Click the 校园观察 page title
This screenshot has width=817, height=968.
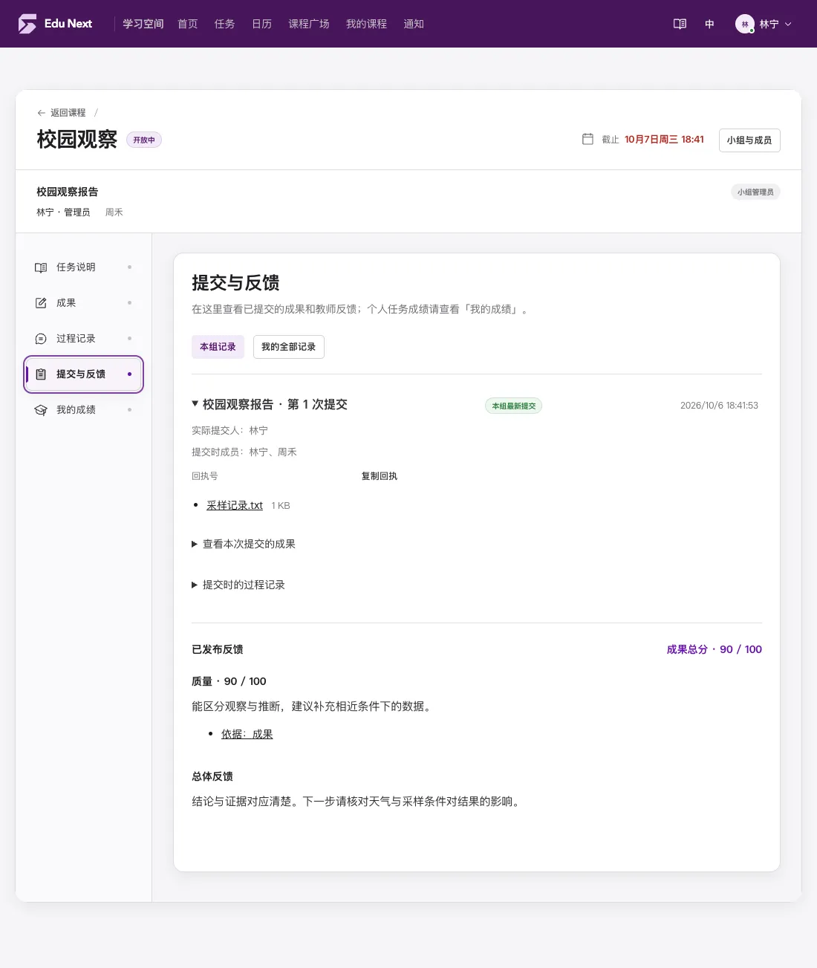(x=77, y=140)
